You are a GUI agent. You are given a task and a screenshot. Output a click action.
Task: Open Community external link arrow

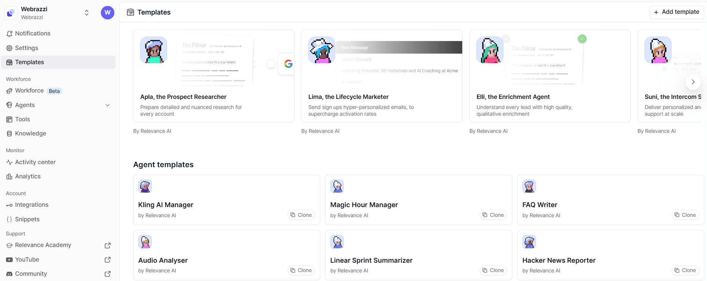click(x=108, y=274)
